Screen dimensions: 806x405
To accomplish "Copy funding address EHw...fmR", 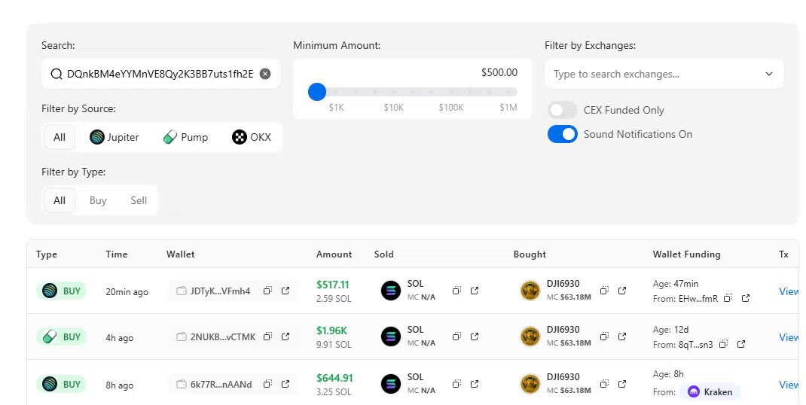I will tap(728, 298).
